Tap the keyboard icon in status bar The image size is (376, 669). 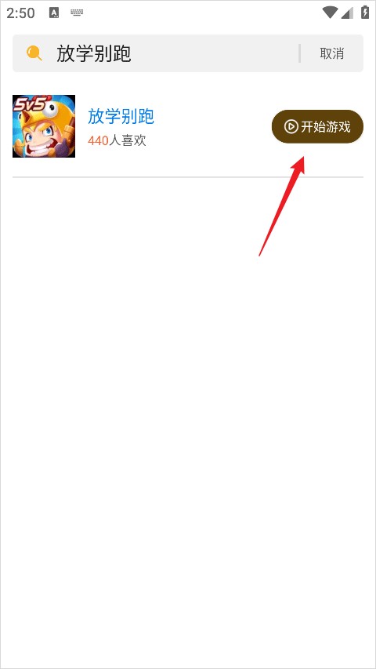click(78, 13)
